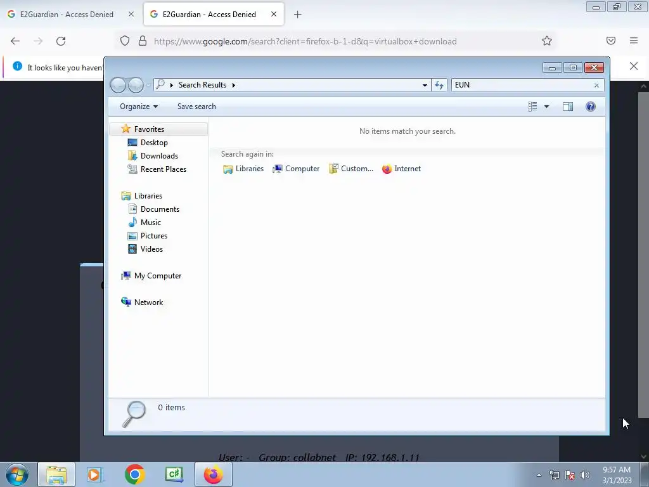Click Save search in the toolbar
Screen dimensions: 649x487
tap(196, 107)
